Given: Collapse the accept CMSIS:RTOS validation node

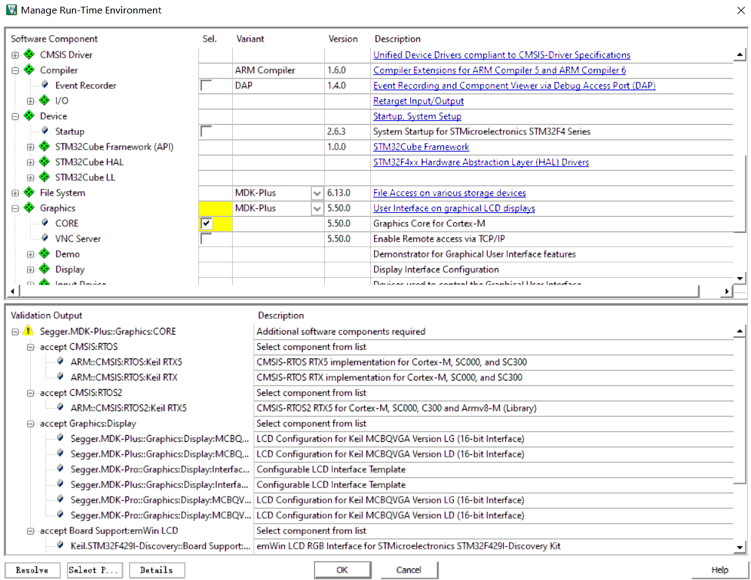Looking at the screenshot, I should [x=31, y=347].
